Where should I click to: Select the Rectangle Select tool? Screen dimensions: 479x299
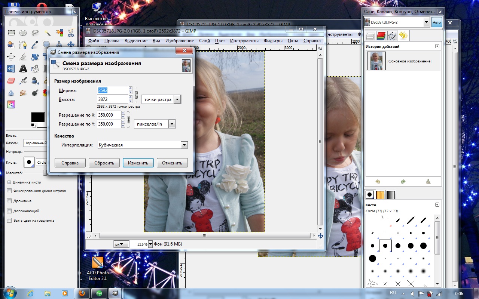11,33
